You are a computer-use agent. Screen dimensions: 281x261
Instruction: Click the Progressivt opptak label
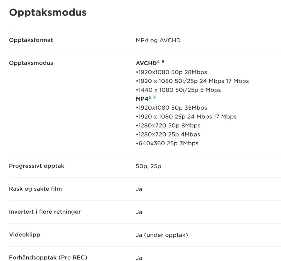click(37, 166)
